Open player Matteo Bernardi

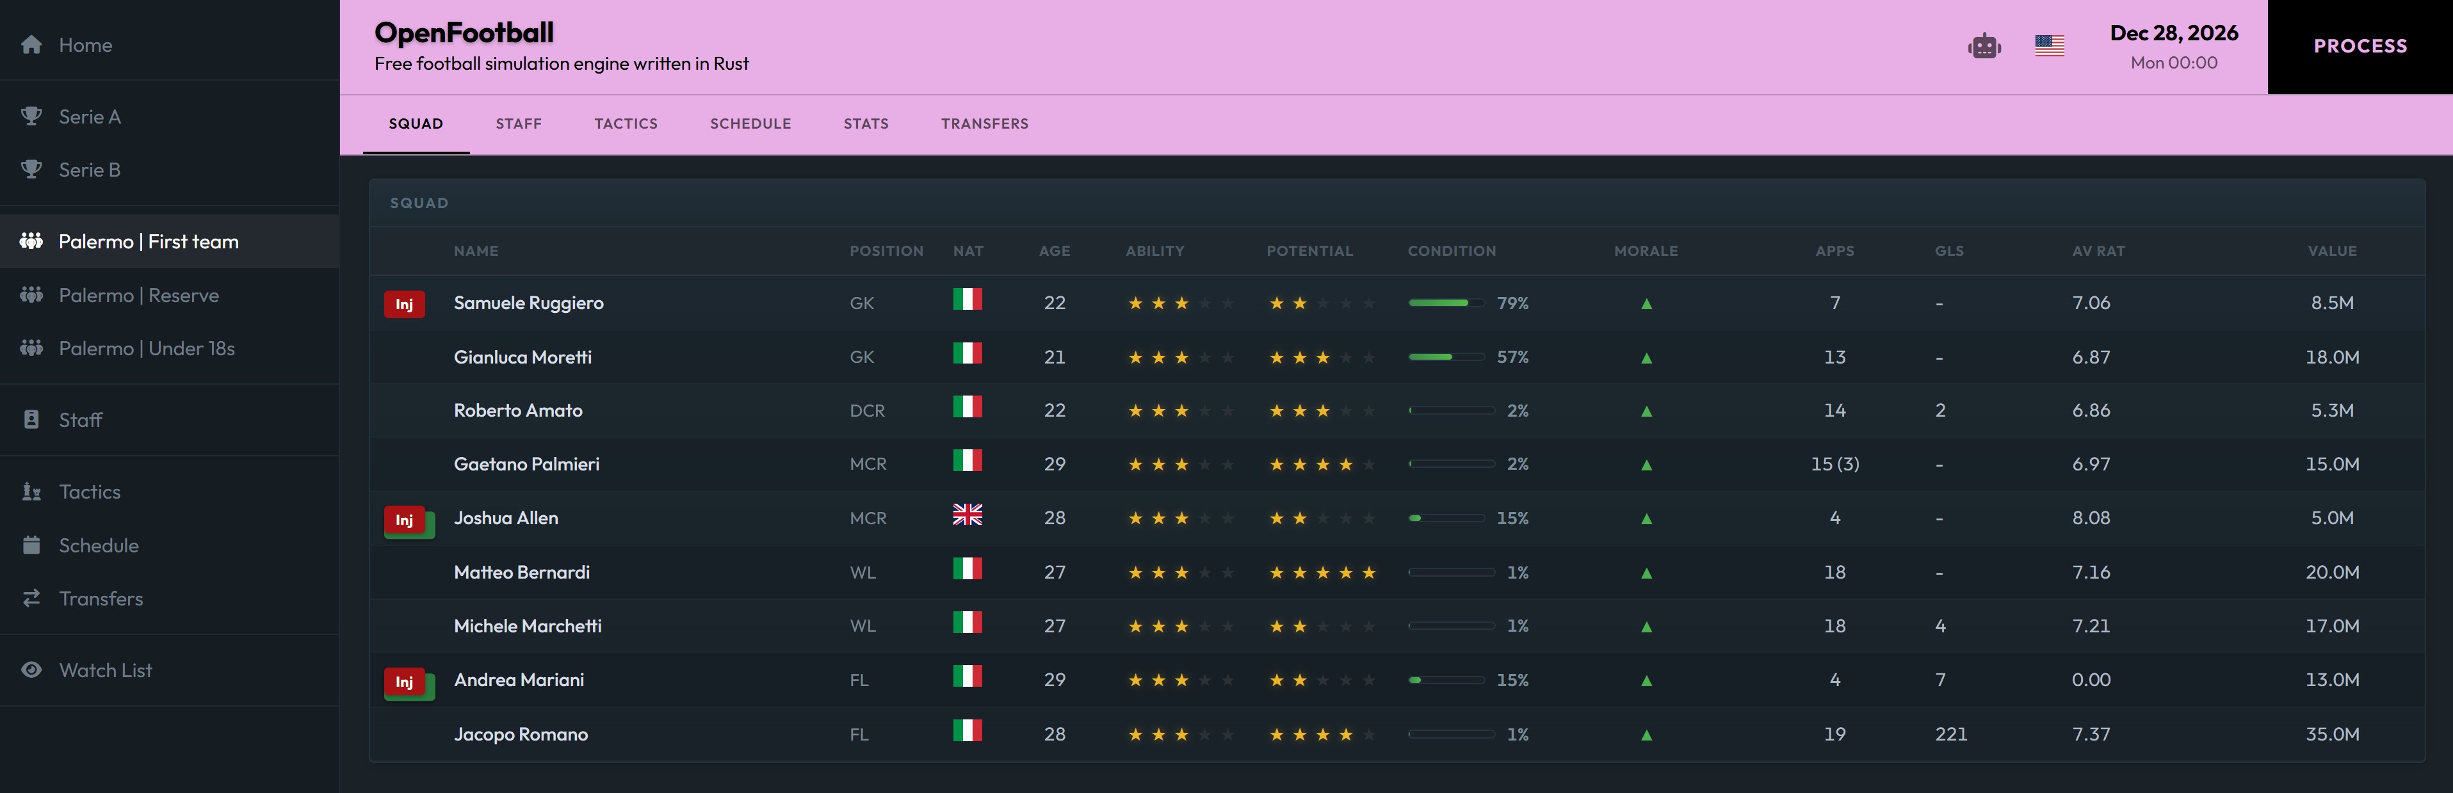pos(522,572)
